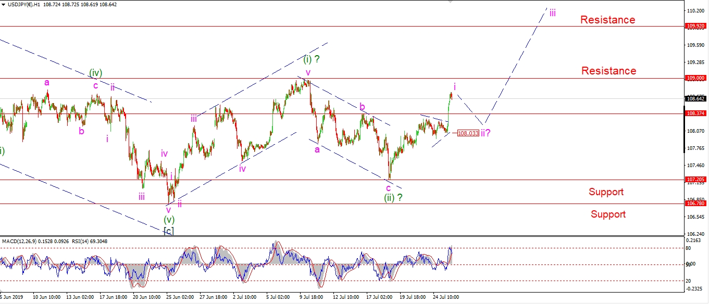Click the 107.205 support price tag
Screen dimensions: 709x304
(696, 180)
